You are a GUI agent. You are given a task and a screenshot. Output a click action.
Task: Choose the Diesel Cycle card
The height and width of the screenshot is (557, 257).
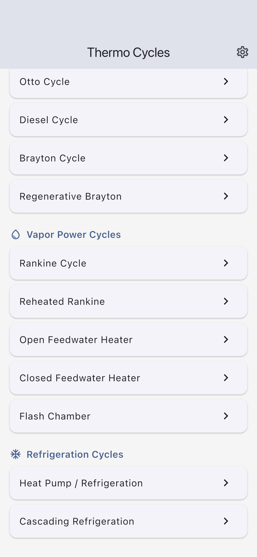pos(49,120)
